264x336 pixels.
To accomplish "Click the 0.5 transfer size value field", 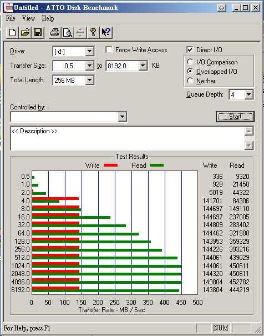I will [x=69, y=66].
